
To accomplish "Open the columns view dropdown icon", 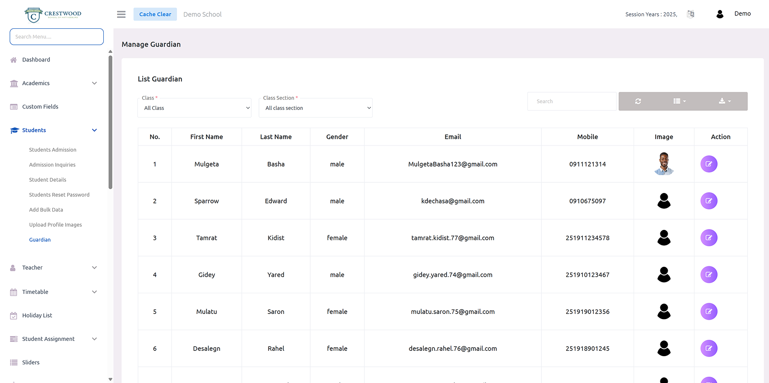I will [679, 101].
